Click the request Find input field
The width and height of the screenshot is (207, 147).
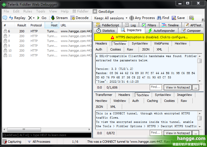click(156, 87)
